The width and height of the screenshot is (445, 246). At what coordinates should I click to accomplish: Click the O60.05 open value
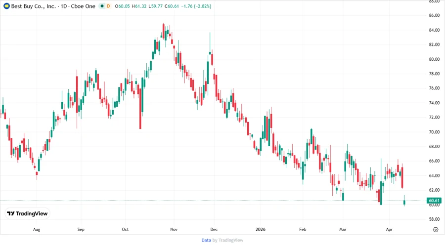(122, 6)
